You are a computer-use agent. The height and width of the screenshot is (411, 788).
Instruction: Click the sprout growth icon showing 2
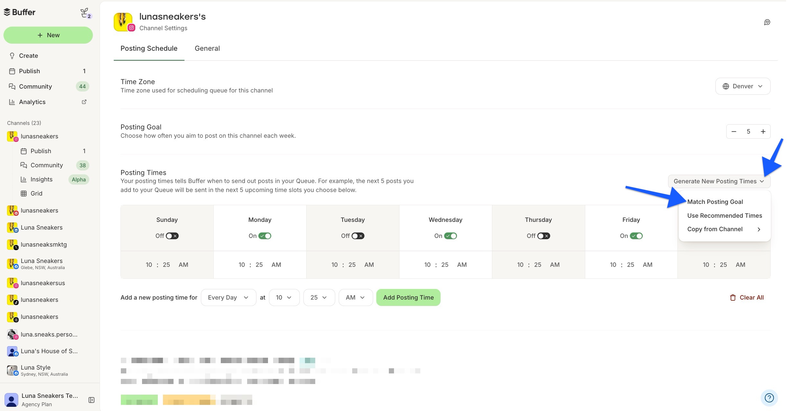pyautogui.click(x=85, y=13)
